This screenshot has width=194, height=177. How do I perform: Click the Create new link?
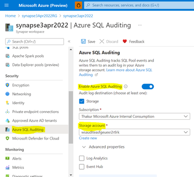[88, 138]
